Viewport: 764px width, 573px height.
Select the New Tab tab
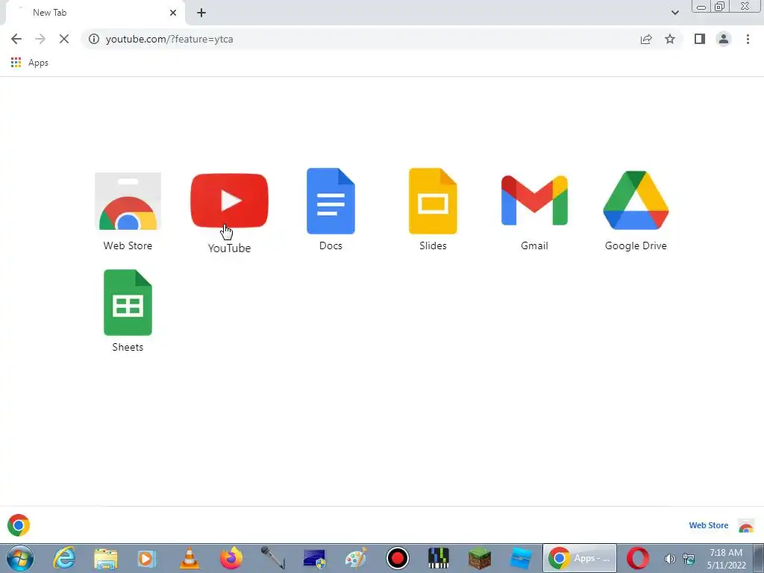[x=95, y=13]
